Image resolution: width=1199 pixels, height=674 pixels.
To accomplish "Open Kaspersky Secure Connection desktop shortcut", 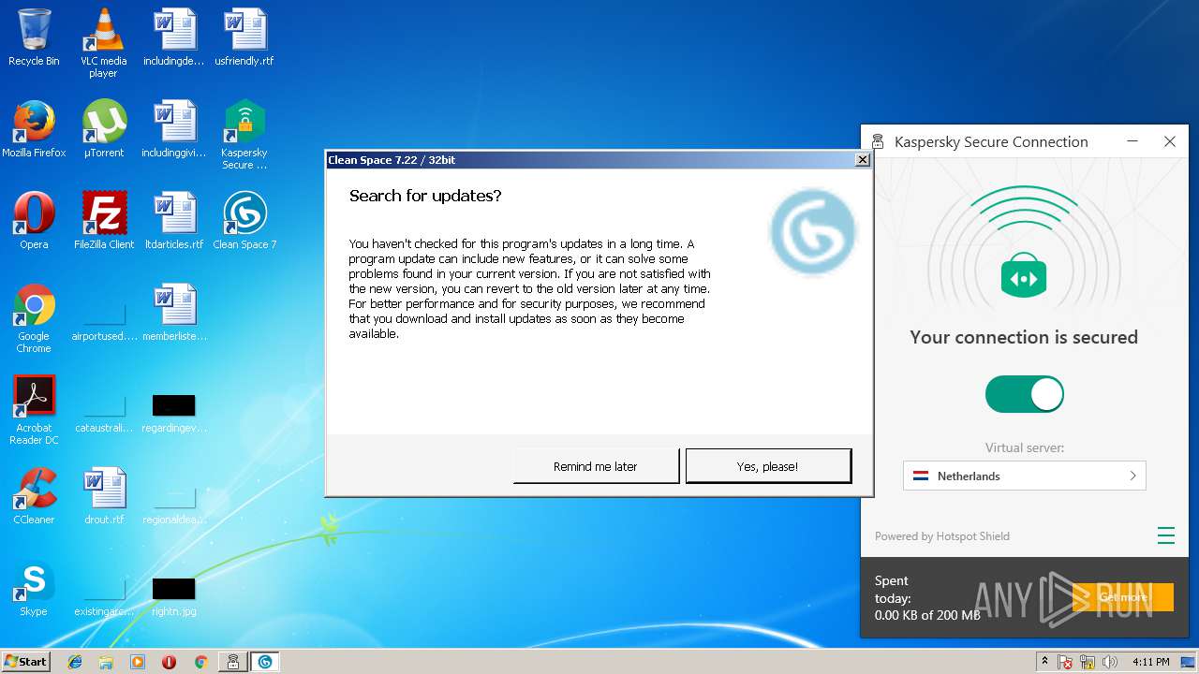I will pyautogui.click(x=244, y=135).
